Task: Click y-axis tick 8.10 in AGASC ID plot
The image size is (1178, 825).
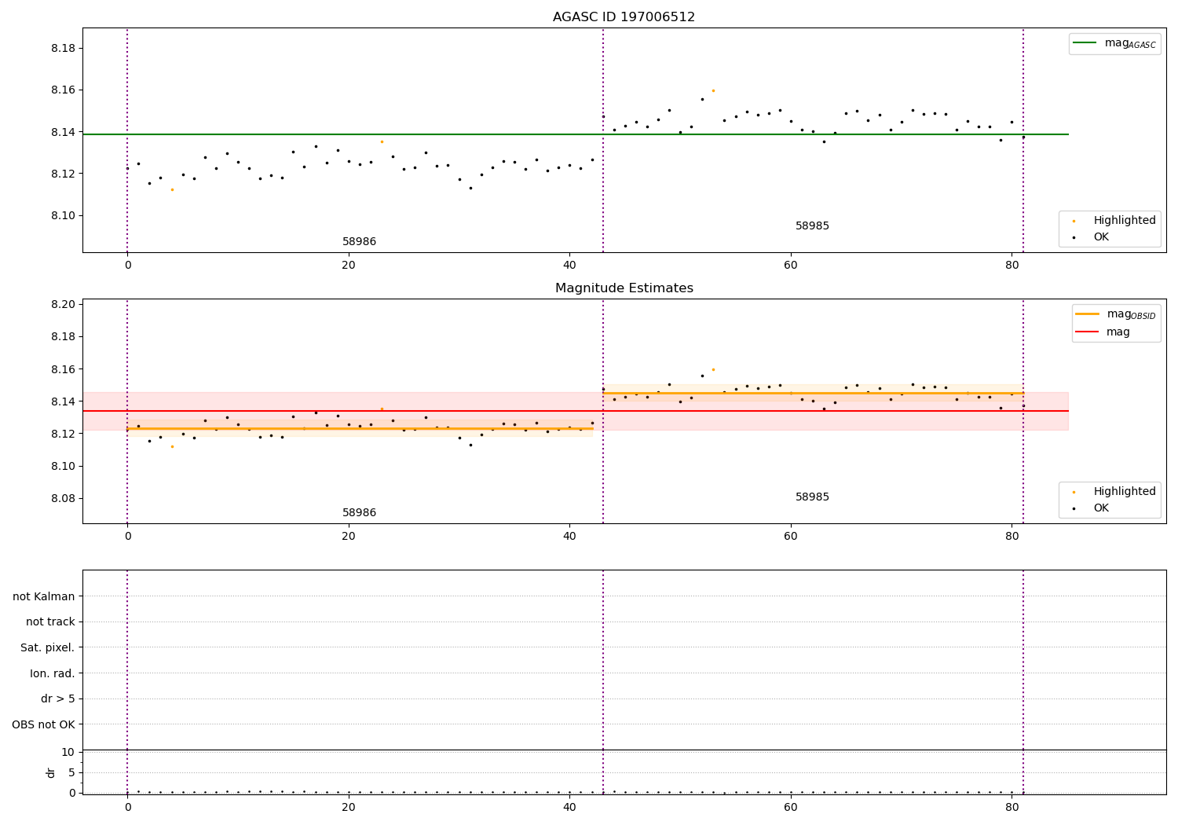Action: (63, 216)
